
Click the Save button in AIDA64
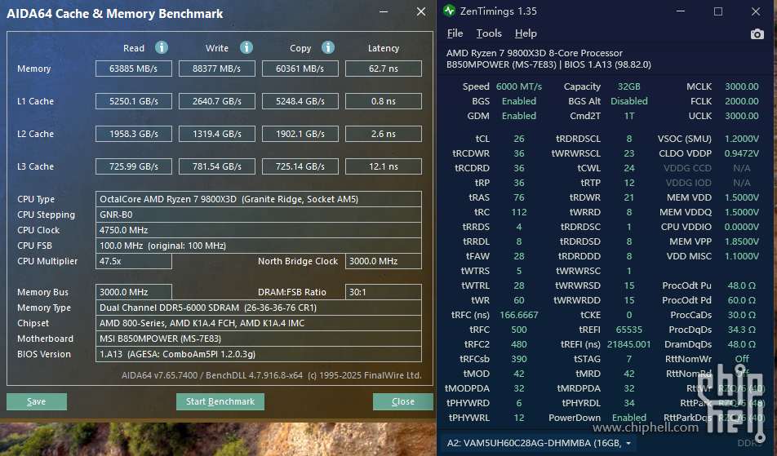[x=37, y=401]
